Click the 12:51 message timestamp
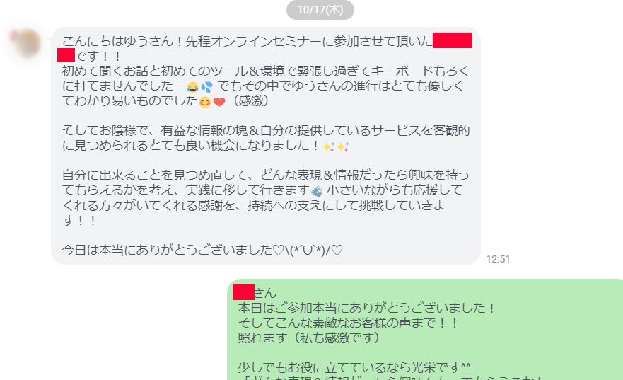The height and width of the screenshot is (380, 623). point(498,259)
